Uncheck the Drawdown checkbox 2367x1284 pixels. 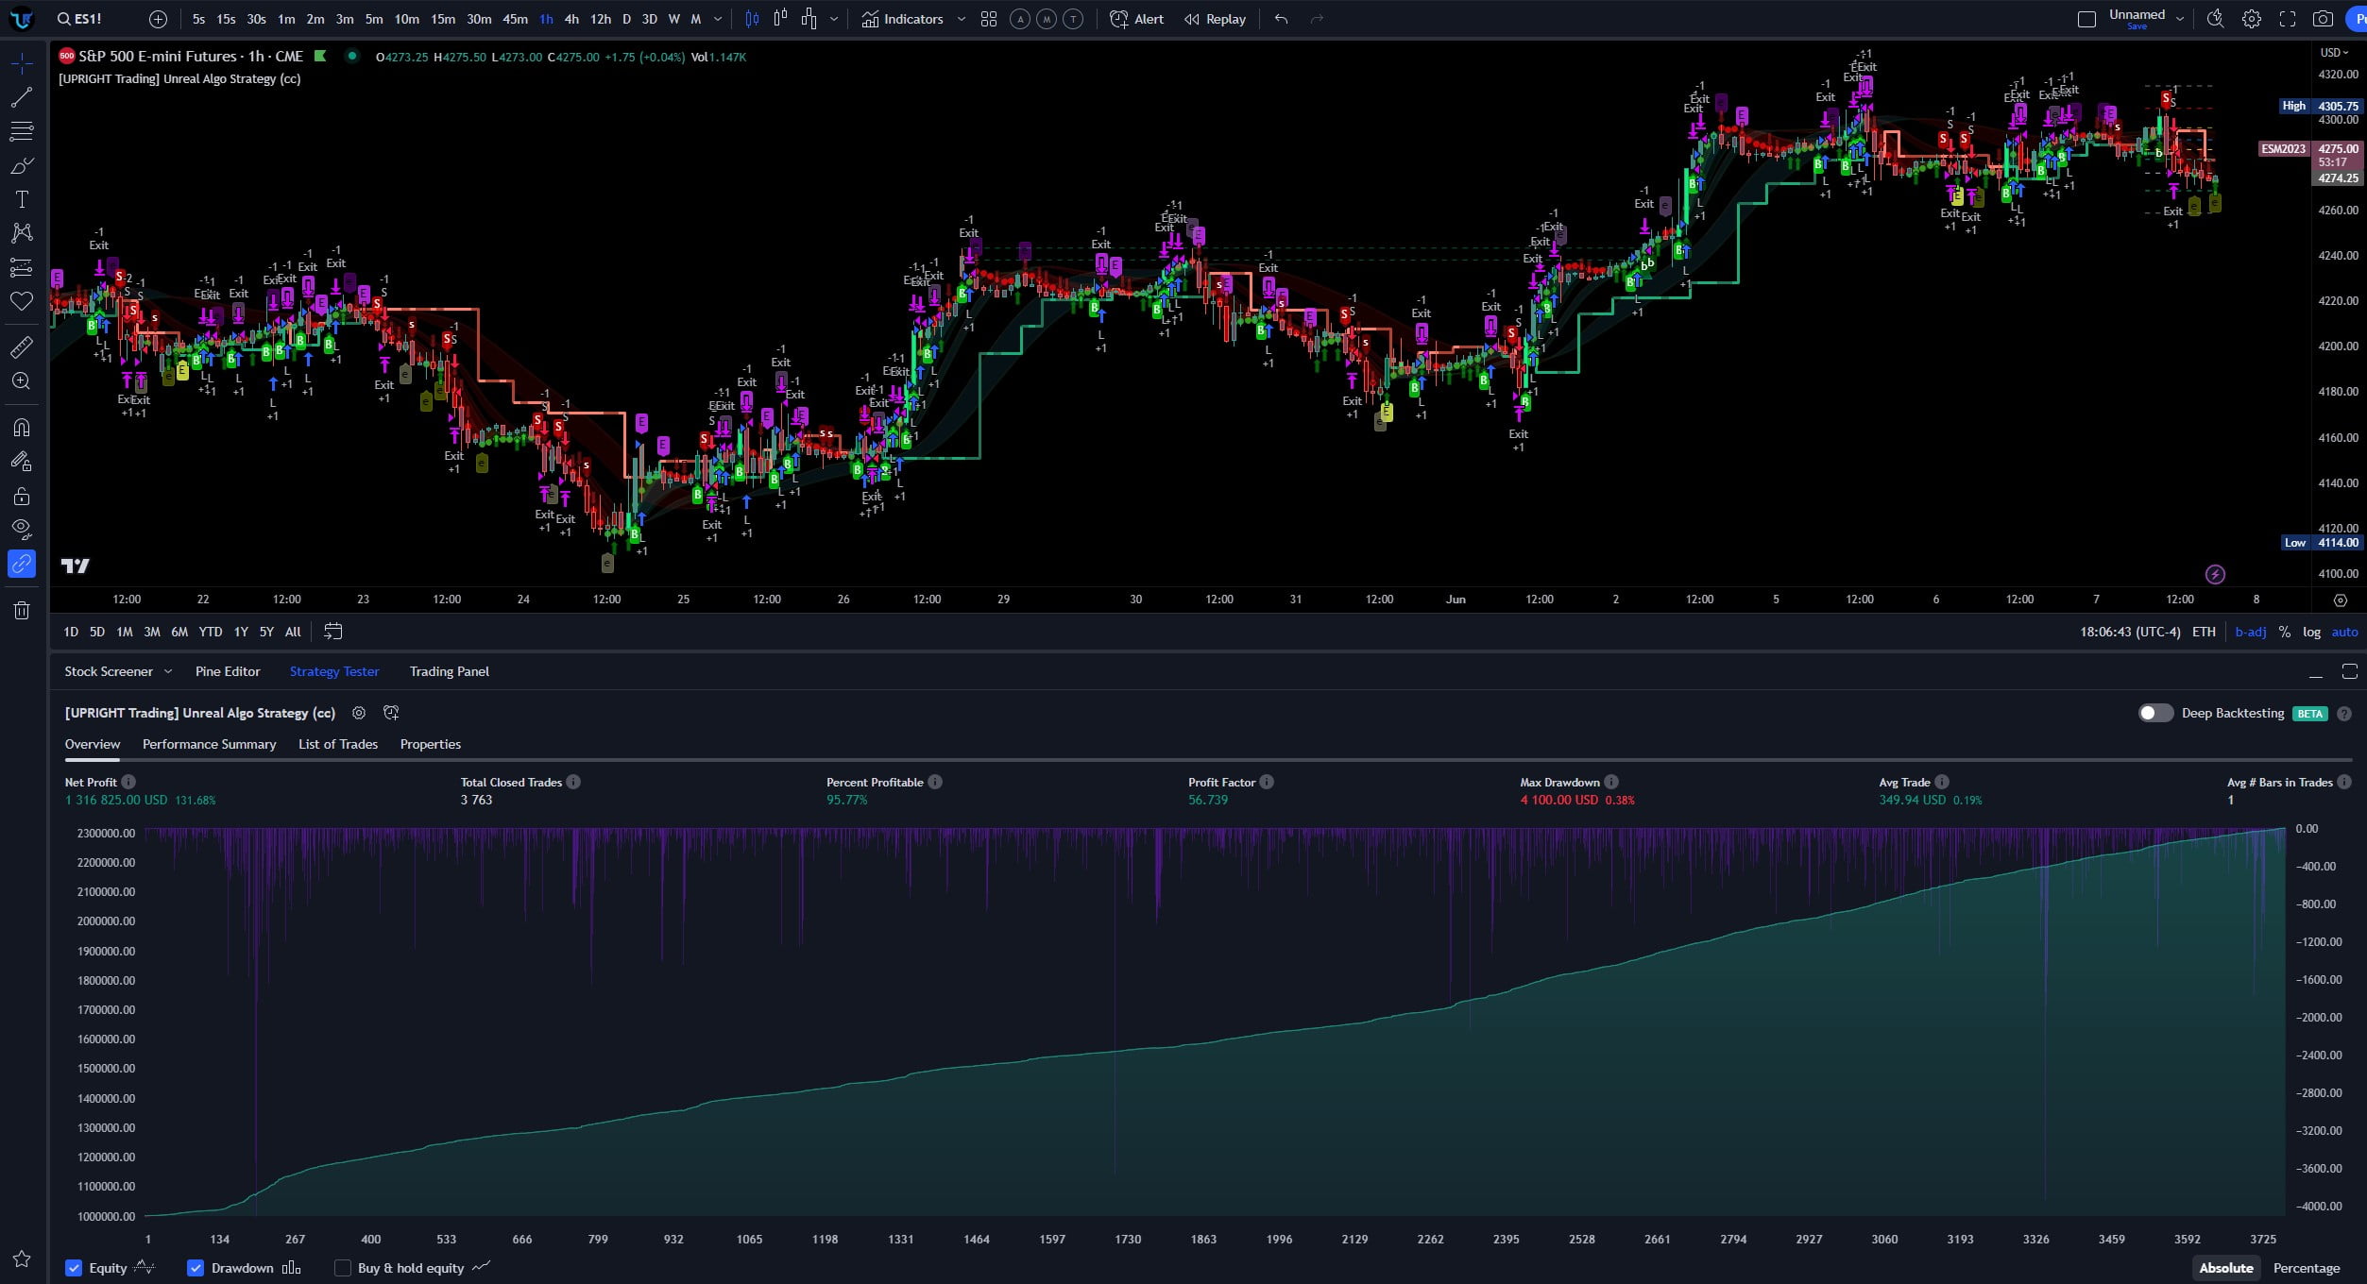tap(196, 1268)
